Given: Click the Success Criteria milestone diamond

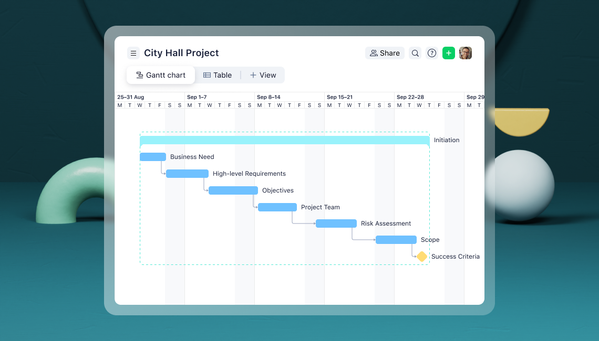Looking at the screenshot, I should click(x=421, y=257).
